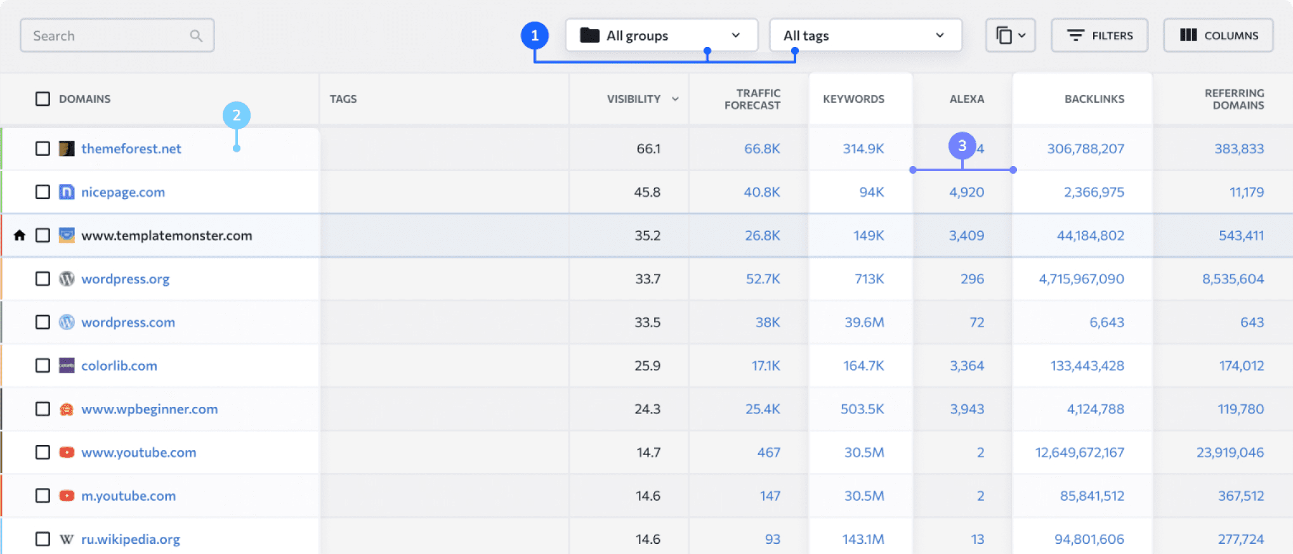Open the FILTERS panel

[x=1099, y=35]
